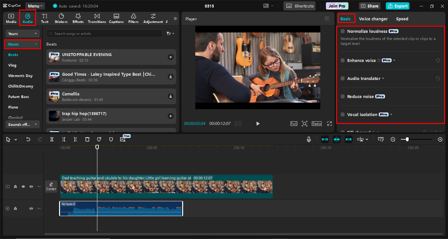Switch to the Voice changer tab
Viewport: 448px width, 239px height.
tap(373, 19)
